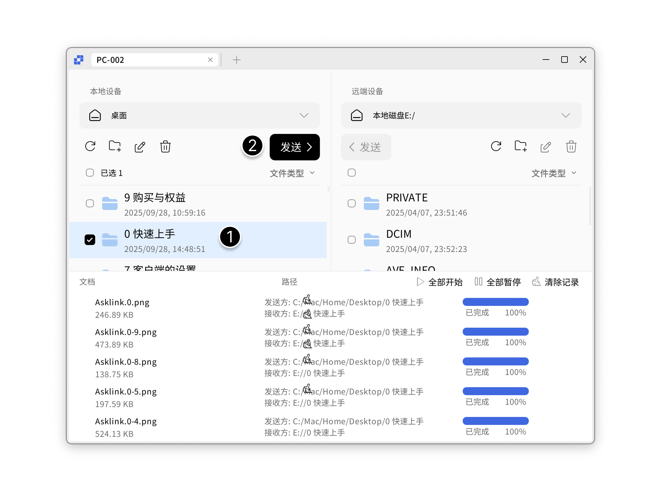The width and height of the screenshot is (661, 496).
Task: Delete selected item from remote device
Action: [x=571, y=146]
